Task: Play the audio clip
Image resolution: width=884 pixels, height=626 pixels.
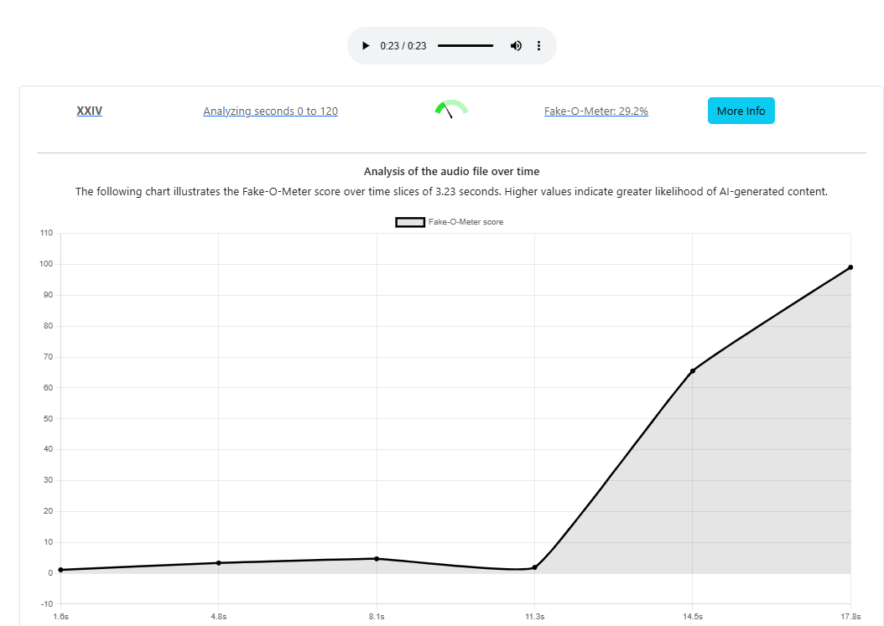Action: click(366, 46)
